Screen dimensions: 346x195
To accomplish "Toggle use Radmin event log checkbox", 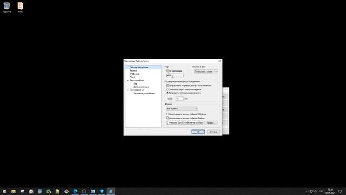I will click(167, 118).
